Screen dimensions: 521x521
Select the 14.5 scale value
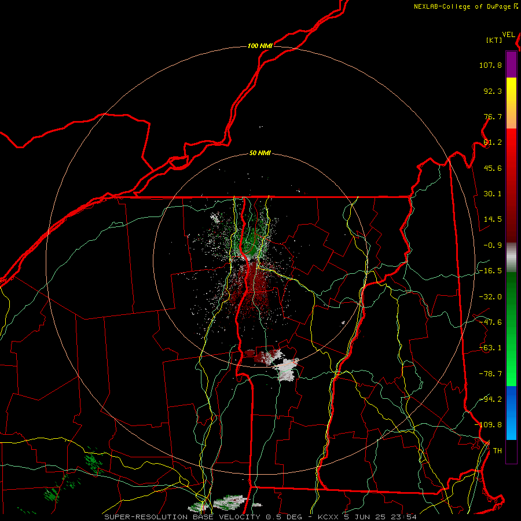tap(493, 219)
